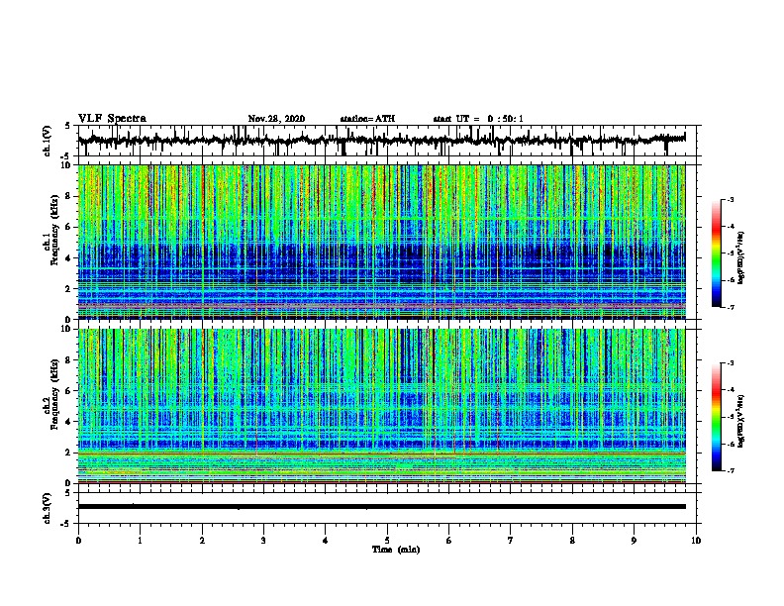Click the "-3" label on the ch.1 colorbar
This screenshot has width=784, height=606.
(x=730, y=200)
